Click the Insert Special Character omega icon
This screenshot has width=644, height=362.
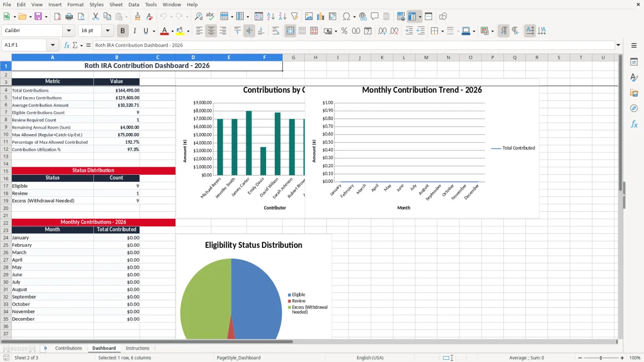pos(346,17)
